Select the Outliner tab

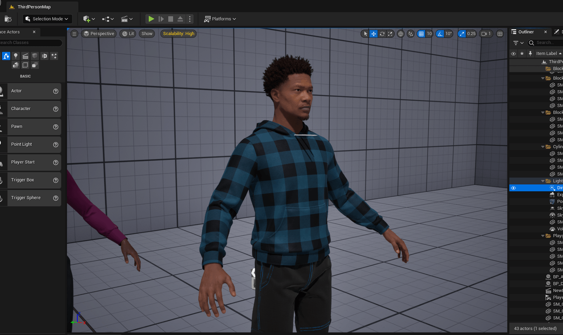[526, 32]
